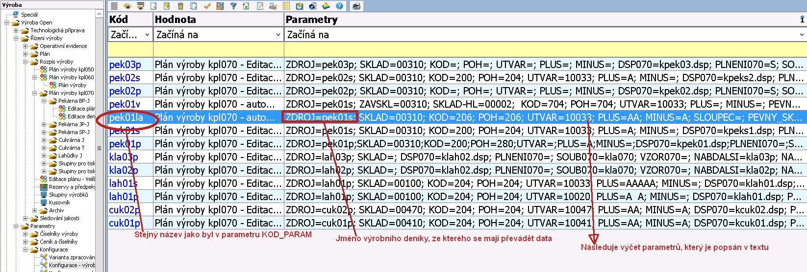Open the Hodnota filter mode dropdown

click(278, 35)
